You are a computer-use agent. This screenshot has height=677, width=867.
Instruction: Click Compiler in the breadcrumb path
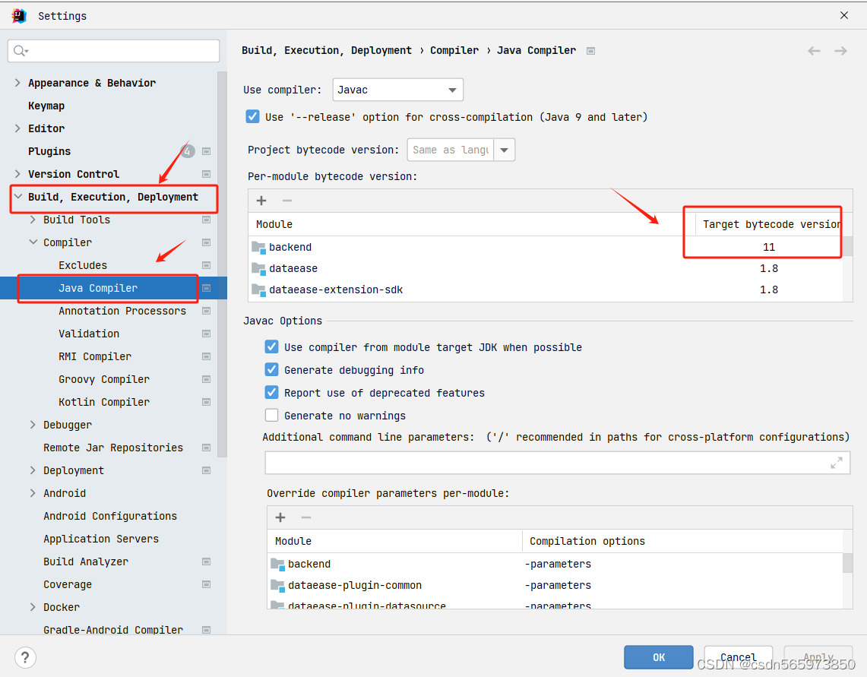coord(454,50)
